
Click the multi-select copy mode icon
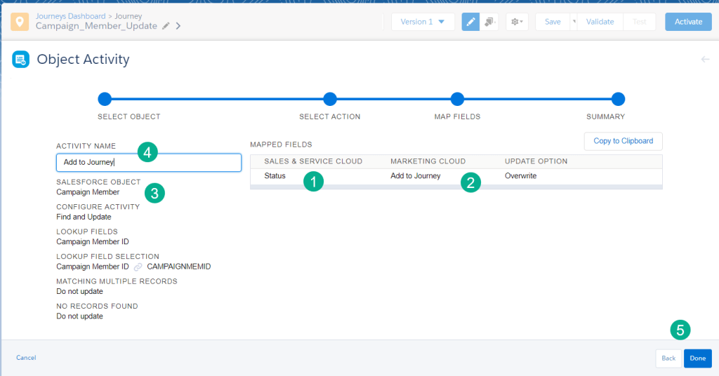489,22
